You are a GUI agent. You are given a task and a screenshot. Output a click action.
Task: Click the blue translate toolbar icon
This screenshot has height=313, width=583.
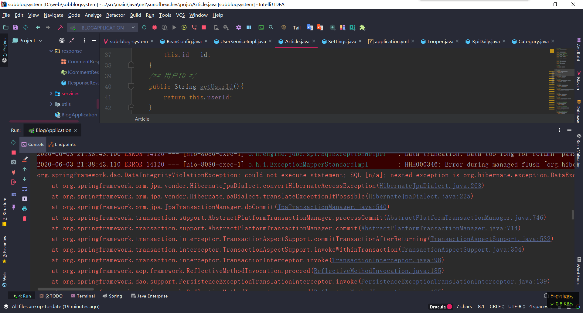click(x=310, y=27)
